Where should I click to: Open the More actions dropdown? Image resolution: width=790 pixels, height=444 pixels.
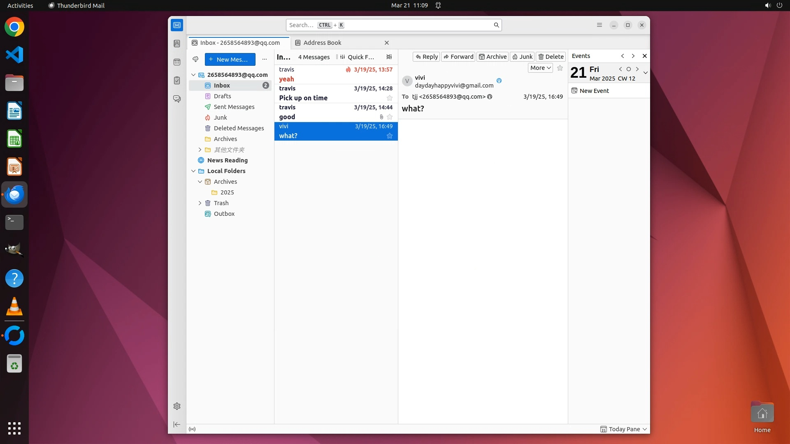point(540,68)
